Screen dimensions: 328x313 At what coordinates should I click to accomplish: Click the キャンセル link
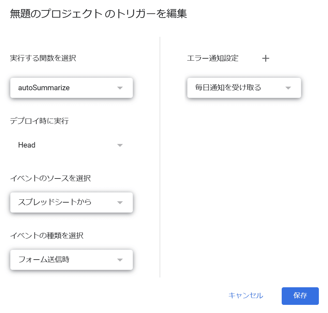click(246, 296)
